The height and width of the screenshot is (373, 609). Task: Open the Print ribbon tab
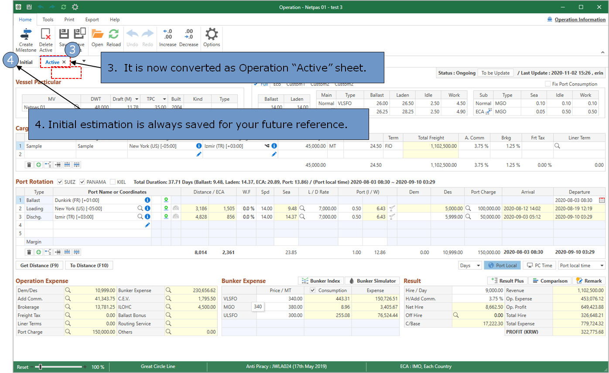pyautogui.click(x=69, y=20)
